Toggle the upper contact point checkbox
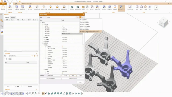The width and height of the screenshot is (172, 97). [62, 47]
